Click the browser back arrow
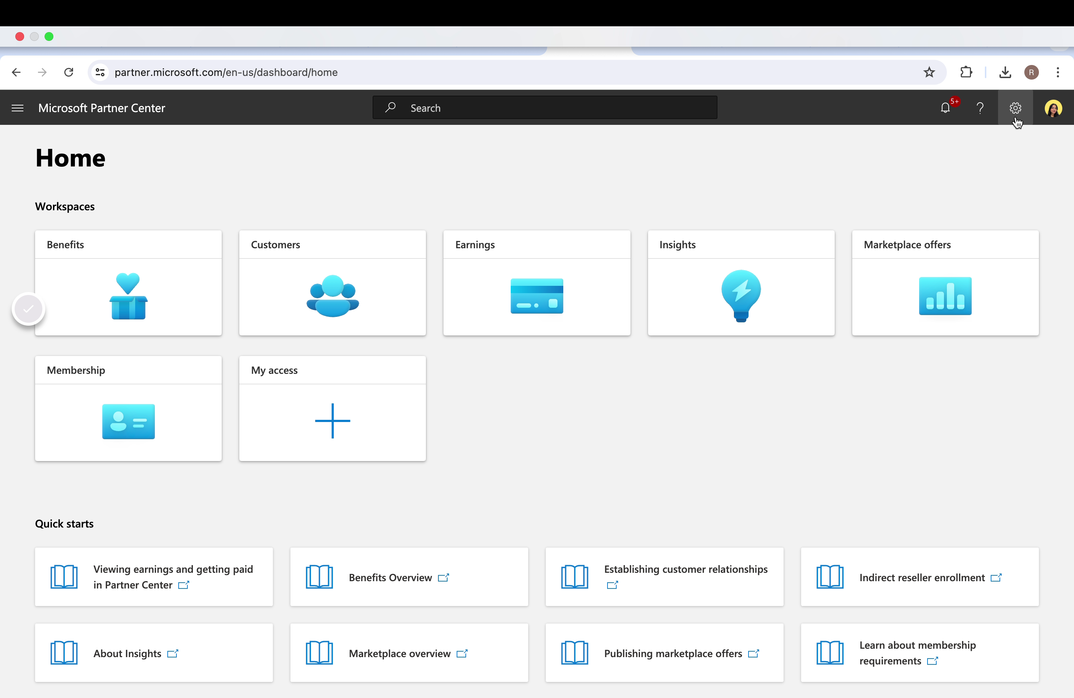This screenshot has width=1074, height=698. (16, 72)
